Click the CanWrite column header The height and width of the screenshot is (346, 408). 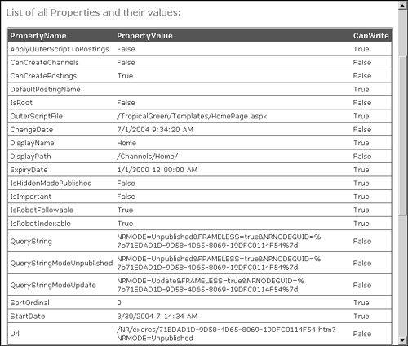(x=371, y=36)
